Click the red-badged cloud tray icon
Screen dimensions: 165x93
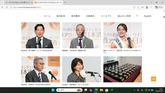138,90
